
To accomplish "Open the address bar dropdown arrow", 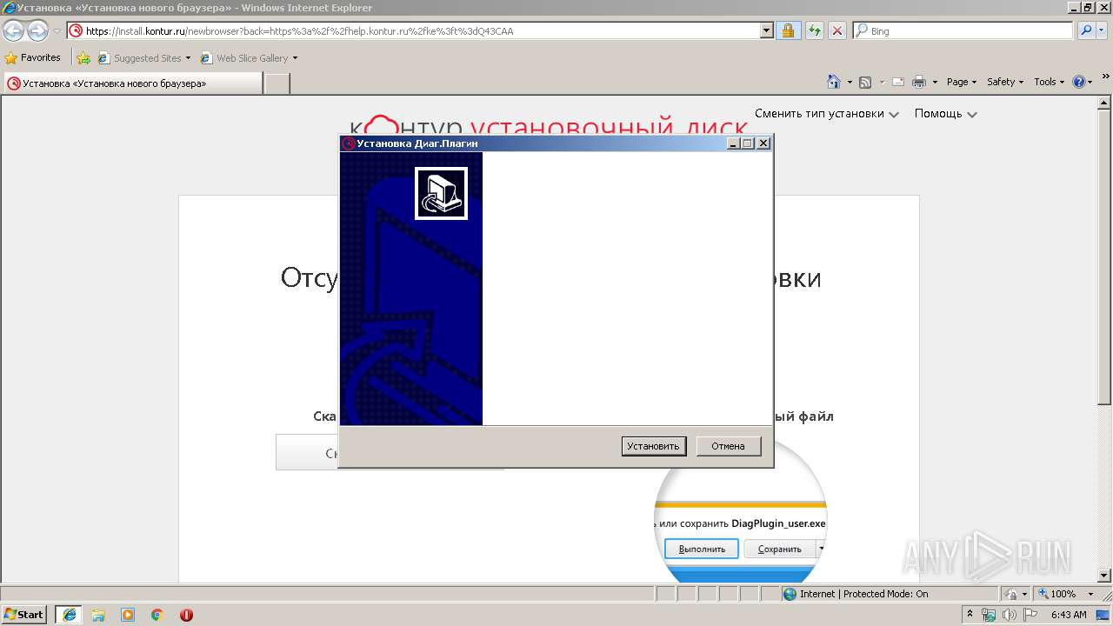I will (x=766, y=30).
